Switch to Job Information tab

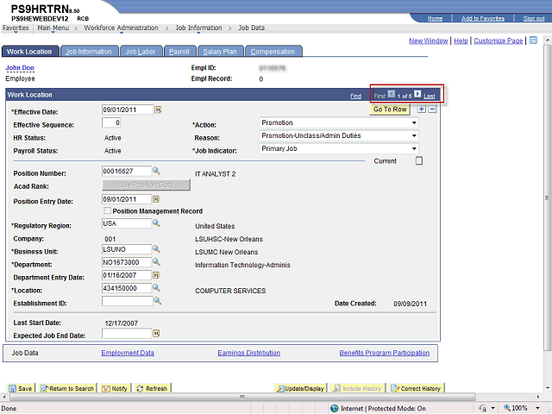click(89, 52)
